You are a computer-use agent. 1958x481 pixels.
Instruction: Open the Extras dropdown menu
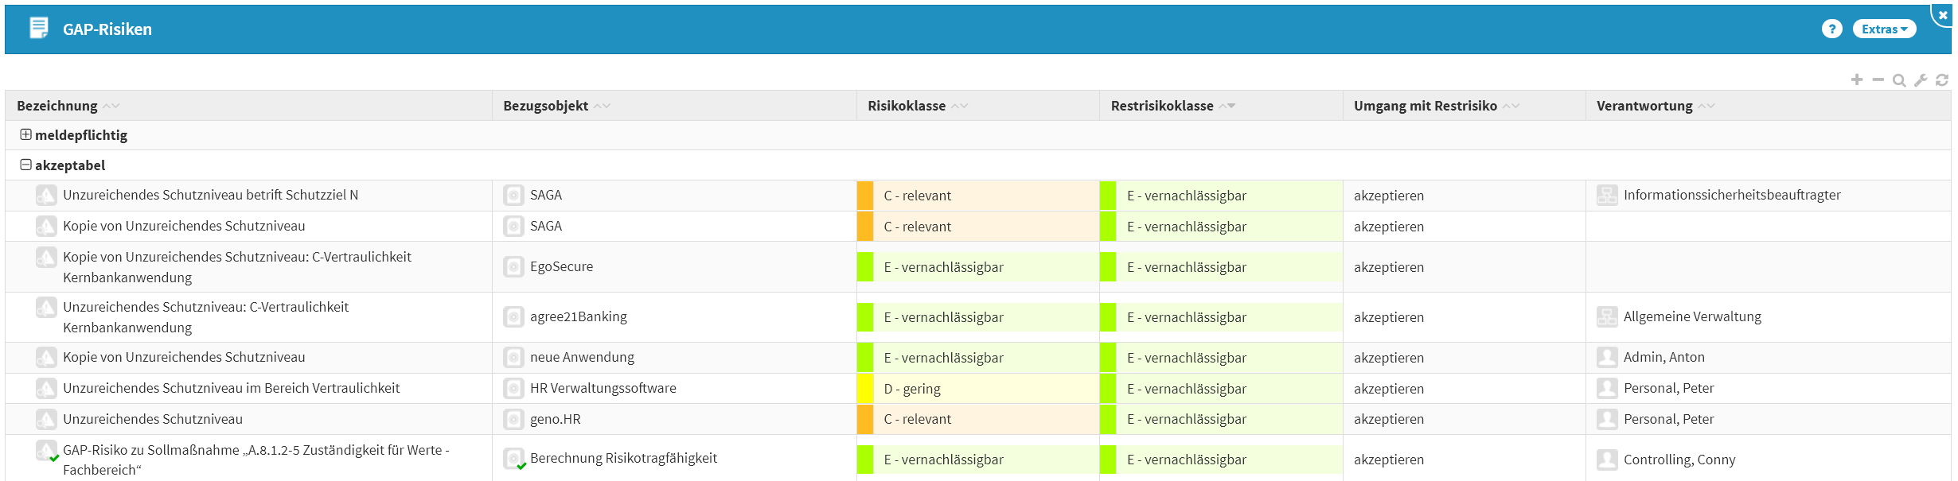point(1884,29)
